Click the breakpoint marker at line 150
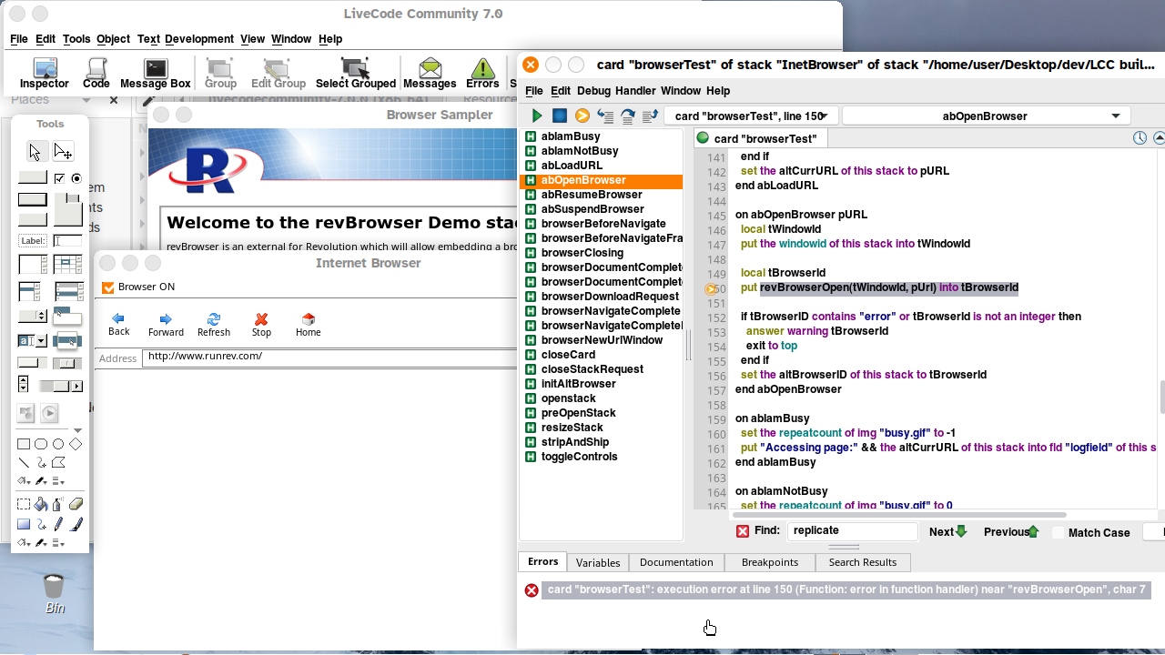 tap(712, 288)
